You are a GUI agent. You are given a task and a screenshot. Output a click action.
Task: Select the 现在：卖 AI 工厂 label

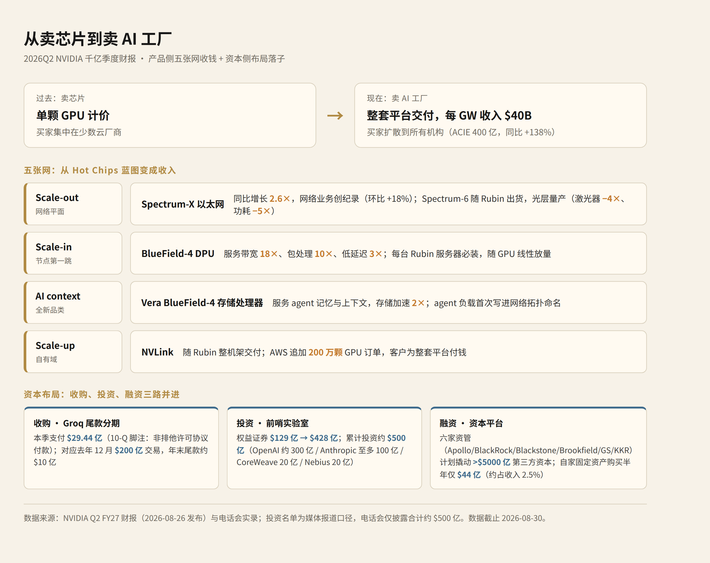click(397, 98)
